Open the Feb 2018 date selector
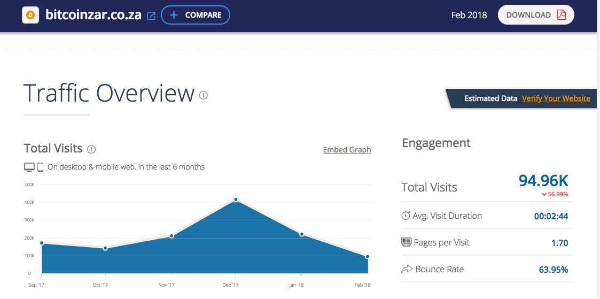The height and width of the screenshot is (299, 600). pos(469,16)
